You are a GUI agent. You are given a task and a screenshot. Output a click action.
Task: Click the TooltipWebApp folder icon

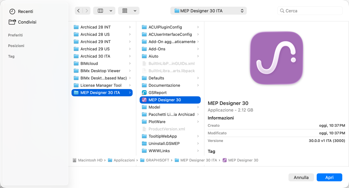click(x=144, y=136)
